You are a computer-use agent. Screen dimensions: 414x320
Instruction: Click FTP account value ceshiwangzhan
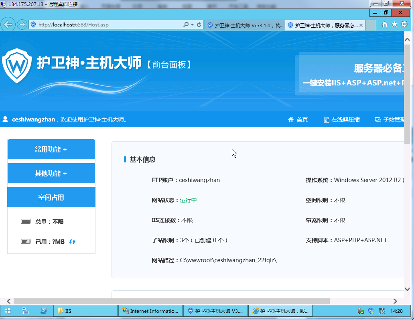199,180
